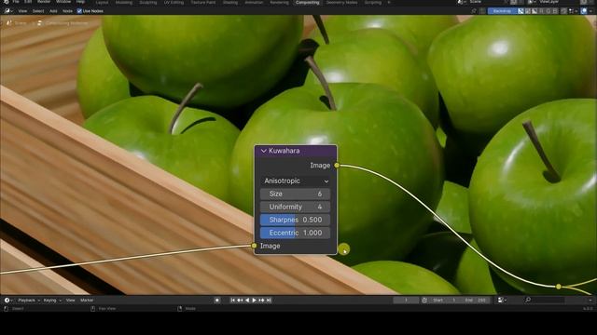
Task: Open the Render menu
Action: point(44,2)
